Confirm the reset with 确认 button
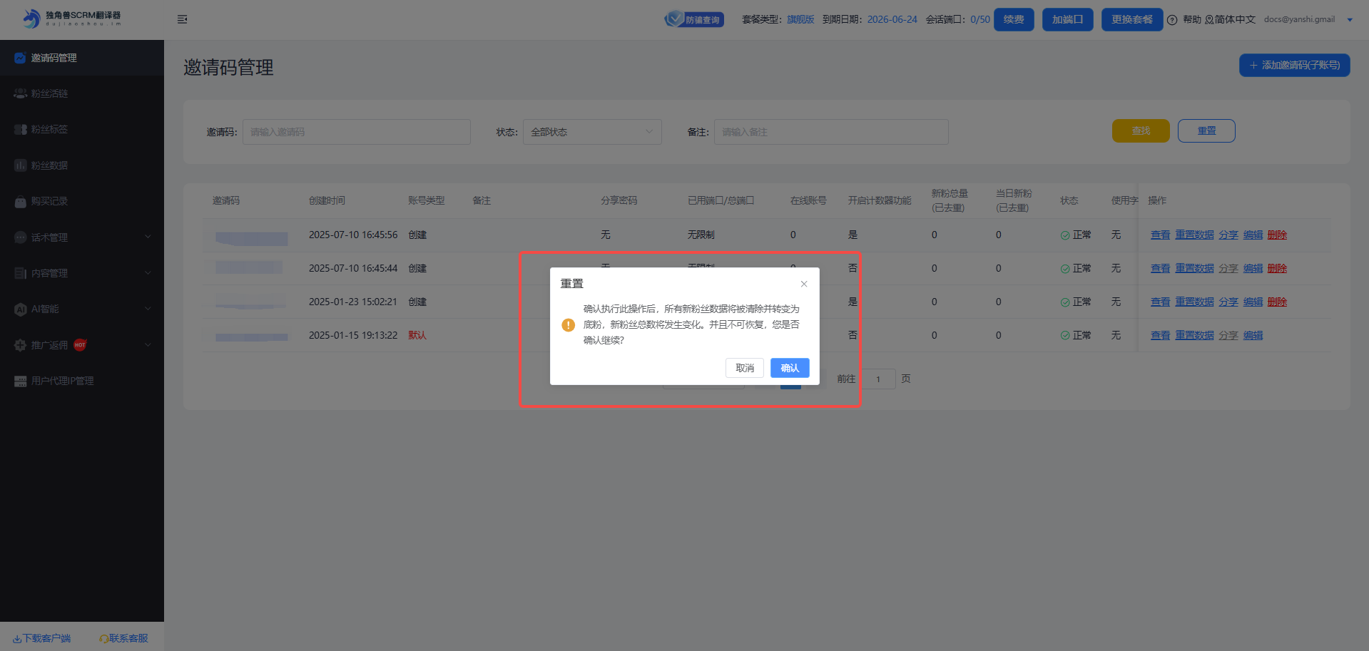Image resolution: width=1369 pixels, height=651 pixels. click(789, 368)
